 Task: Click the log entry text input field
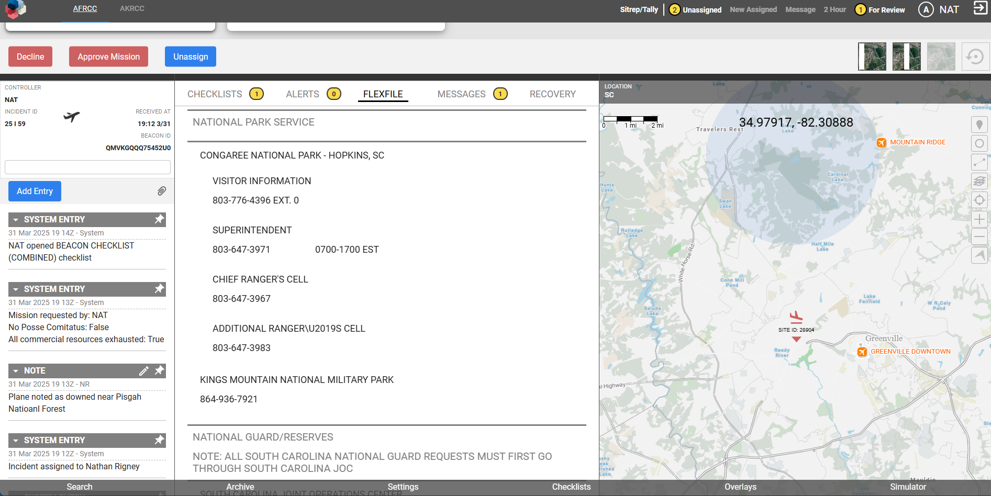87,167
